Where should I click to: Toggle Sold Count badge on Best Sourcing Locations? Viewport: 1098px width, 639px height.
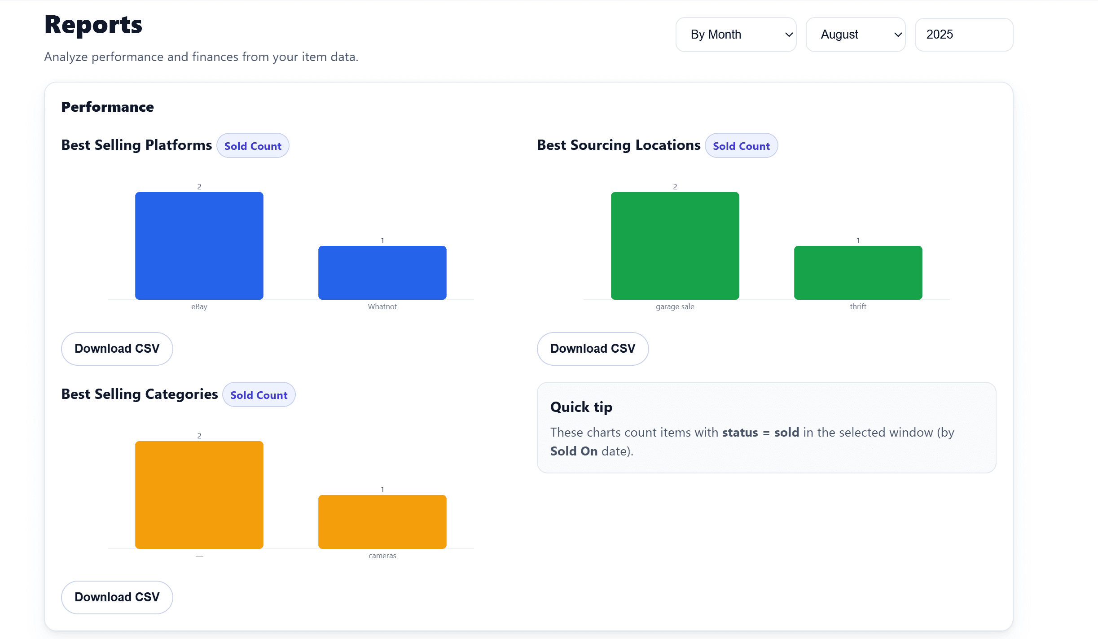(741, 145)
